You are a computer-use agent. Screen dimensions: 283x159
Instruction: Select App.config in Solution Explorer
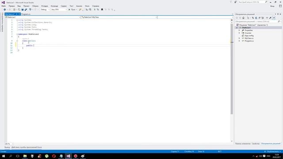[x=249, y=36]
